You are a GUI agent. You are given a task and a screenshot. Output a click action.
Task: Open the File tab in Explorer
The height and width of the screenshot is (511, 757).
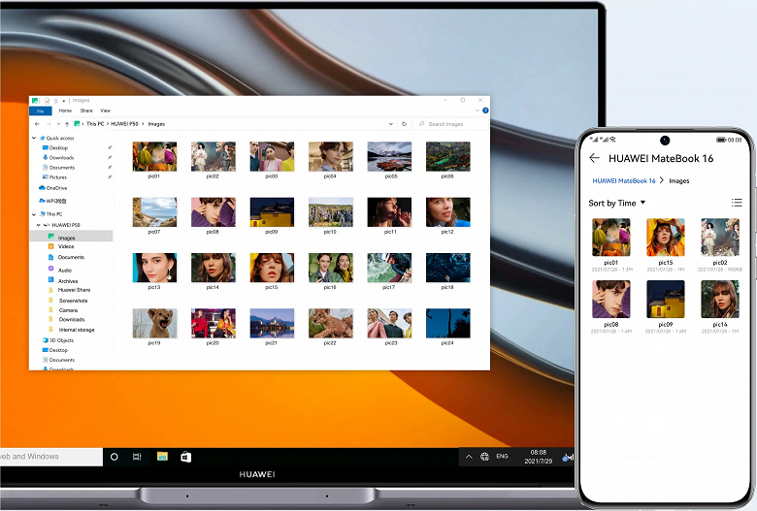coord(40,111)
